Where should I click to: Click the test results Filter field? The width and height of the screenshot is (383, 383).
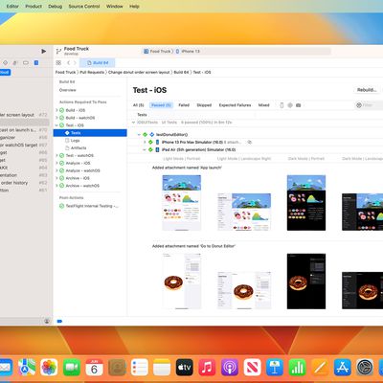pyautogui.click(x=370, y=105)
